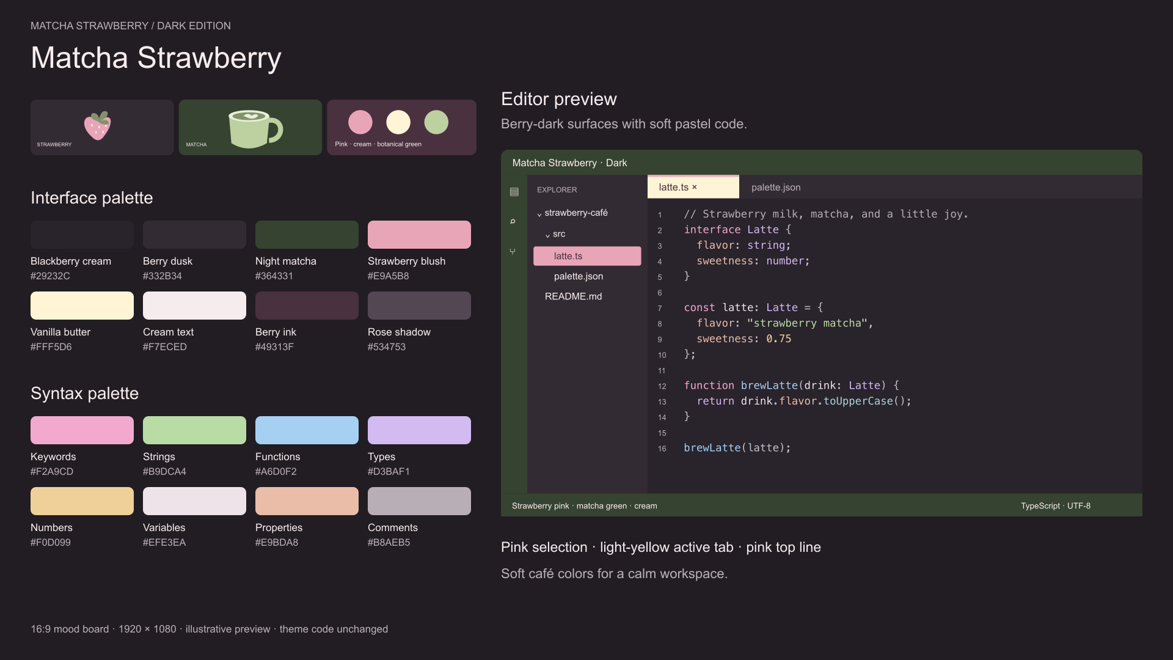Viewport: 1173px width, 660px height.
Task: Select the Variables syntax swatch
Action: [x=194, y=501]
